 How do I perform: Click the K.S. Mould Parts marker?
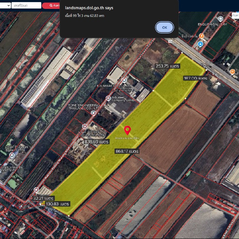click(125, 80)
